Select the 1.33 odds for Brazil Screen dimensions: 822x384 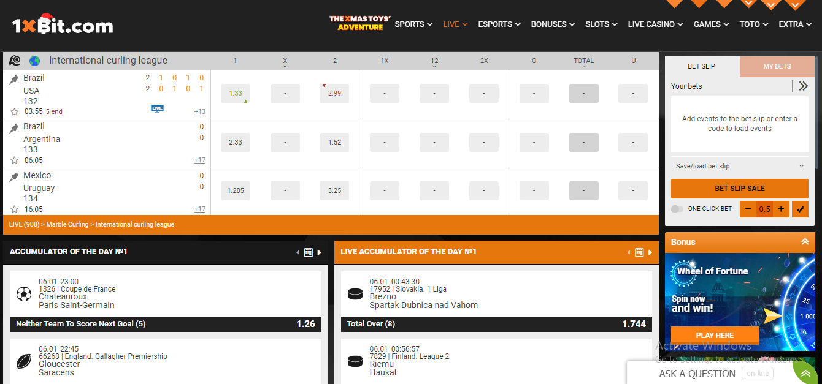click(235, 93)
